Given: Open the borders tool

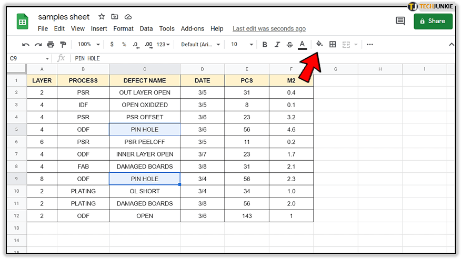Looking at the screenshot, I should (x=333, y=45).
